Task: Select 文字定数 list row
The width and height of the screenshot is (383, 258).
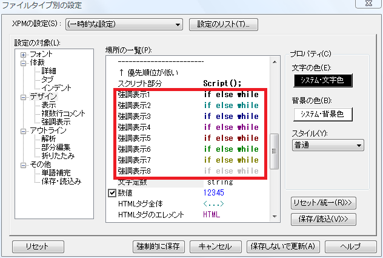Action: click(188, 182)
